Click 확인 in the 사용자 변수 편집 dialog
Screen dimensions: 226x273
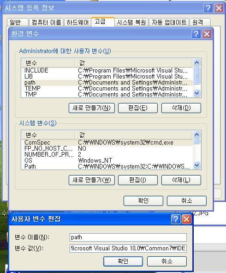tap(123, 261)
